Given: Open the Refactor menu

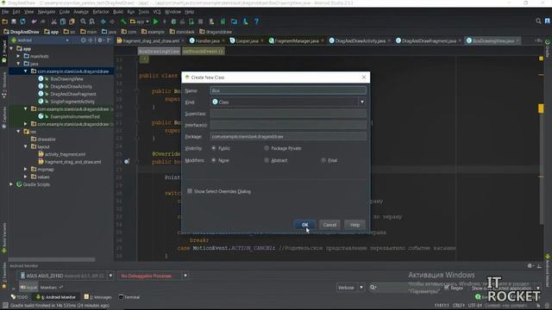Looking at the screenshot, I should (x=101, y=11).
